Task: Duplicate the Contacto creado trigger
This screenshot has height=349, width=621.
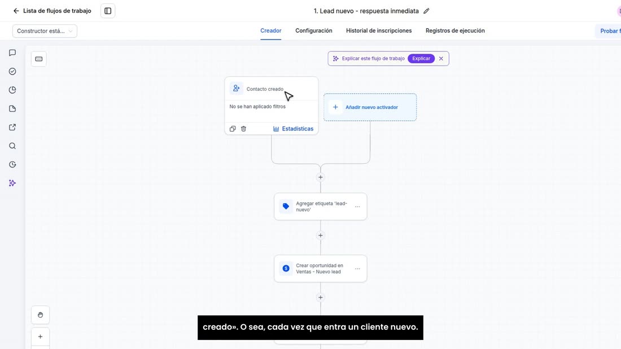Action: (233, 129)
